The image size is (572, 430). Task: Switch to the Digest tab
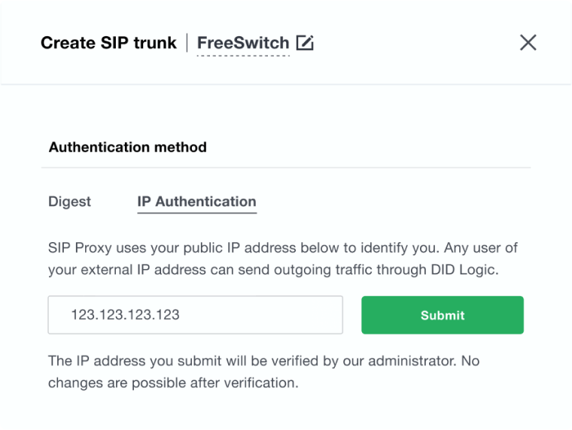(x=69, y=201)
